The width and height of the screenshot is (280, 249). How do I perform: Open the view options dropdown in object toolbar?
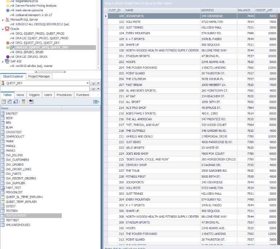pos(96,102)
